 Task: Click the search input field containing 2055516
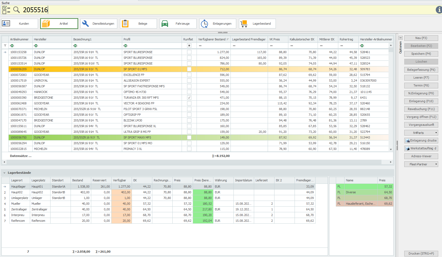[217, 10]
